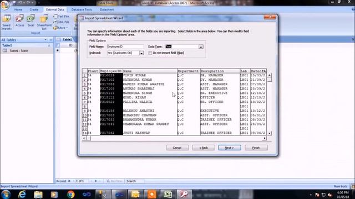Open the Indexed dropdown arrow
This screenshot has width=355, height=199.
141,53
